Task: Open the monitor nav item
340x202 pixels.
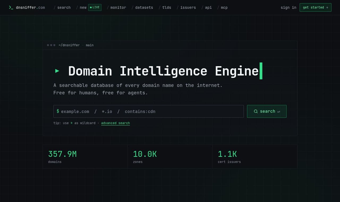Action: pyautogui.click(x=118, y=7)
